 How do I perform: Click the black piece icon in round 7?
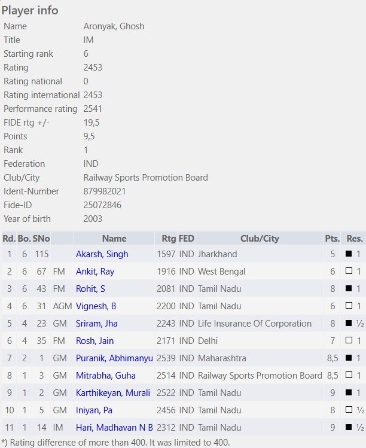tap(349, 358)
